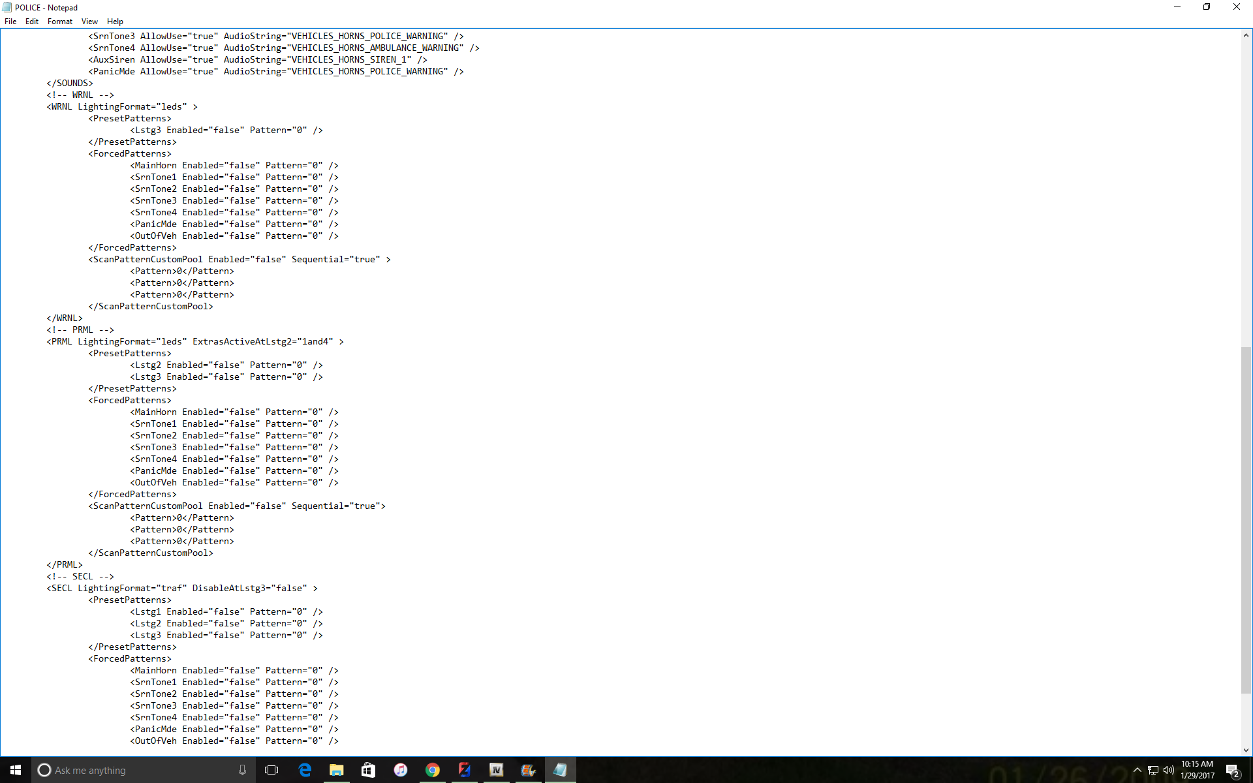Switch to the Notepad taskbar icon
1253x783 pixels.
560,770
